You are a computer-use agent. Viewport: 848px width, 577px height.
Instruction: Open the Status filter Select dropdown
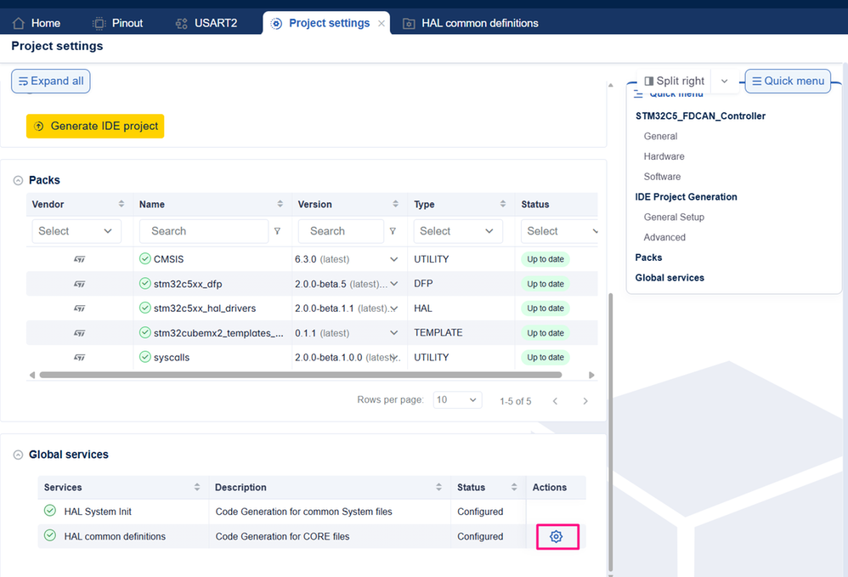tap(559, 231)
